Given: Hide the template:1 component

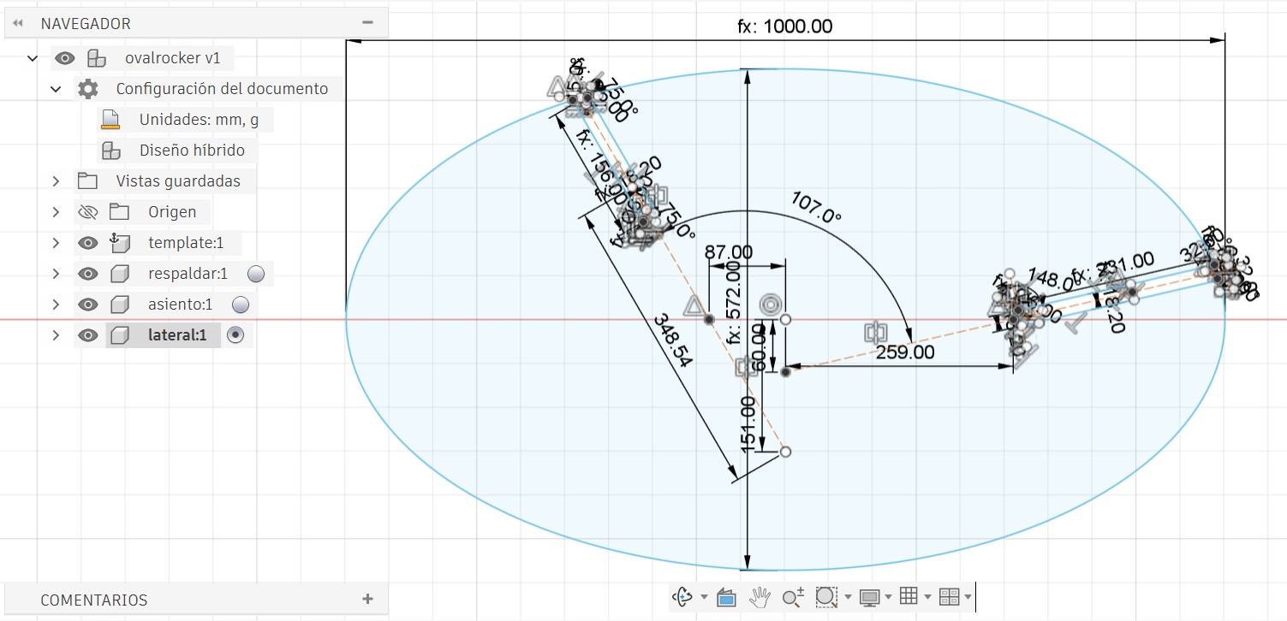Looking at the screenshot, I should tap(87, 243).
